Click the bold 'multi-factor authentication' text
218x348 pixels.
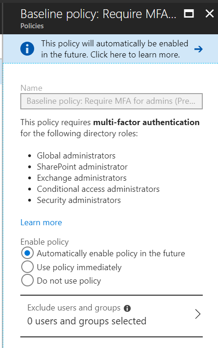click(146, 122)
